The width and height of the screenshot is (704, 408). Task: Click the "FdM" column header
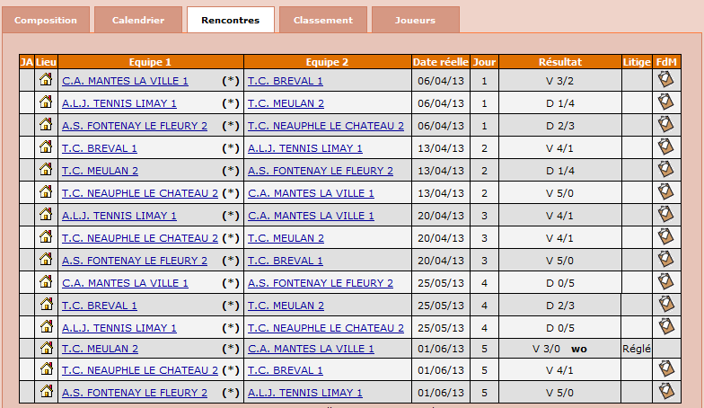click(666, 62)
